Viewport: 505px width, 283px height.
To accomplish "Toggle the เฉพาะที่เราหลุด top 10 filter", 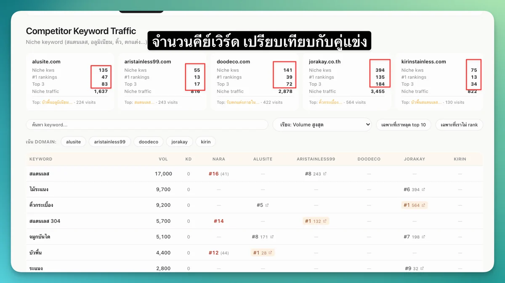I will [x=404, y=124].
